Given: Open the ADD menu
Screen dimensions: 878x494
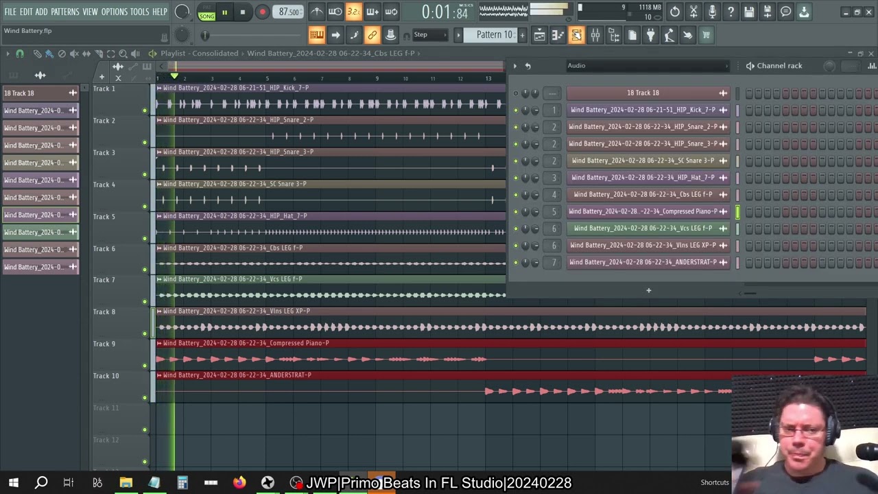Looking at the screenshot, I should point(42,12).
